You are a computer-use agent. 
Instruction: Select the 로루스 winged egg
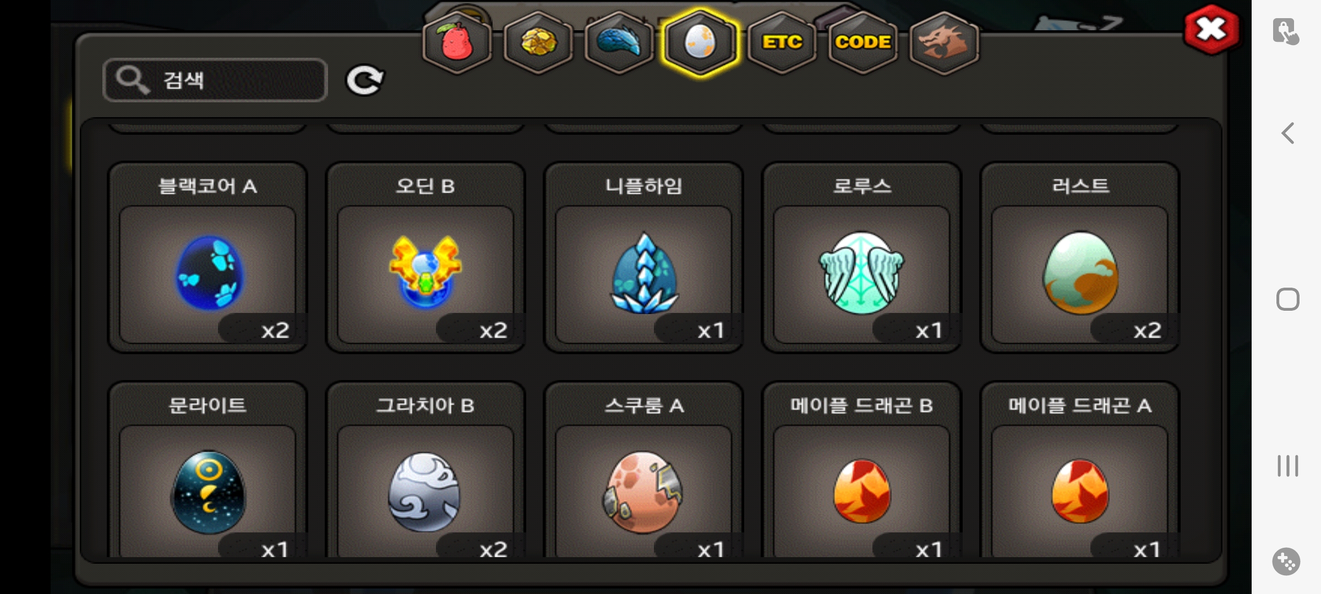click(861, 257)
